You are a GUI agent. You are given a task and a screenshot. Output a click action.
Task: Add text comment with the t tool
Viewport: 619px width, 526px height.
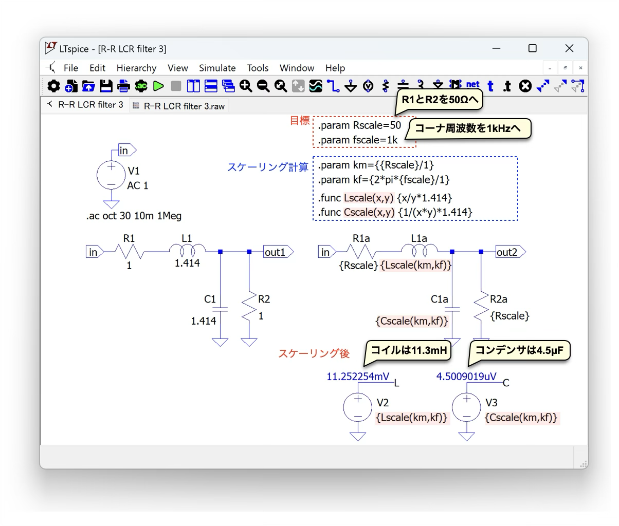click(490, 86)
